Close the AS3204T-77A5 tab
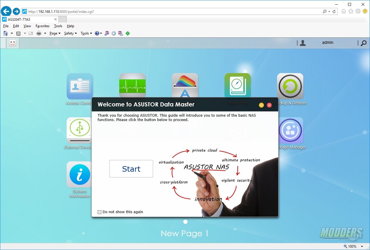Screen dimensions: 370x250 point(56,19)
